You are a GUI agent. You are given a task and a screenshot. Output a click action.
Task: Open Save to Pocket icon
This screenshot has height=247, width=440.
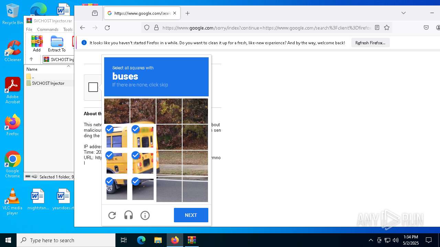(426, 28)
